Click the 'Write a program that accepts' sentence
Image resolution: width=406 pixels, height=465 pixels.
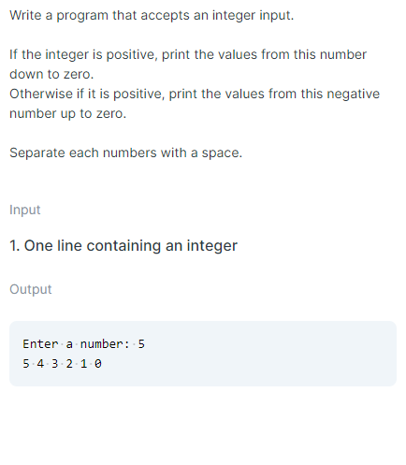152,15
